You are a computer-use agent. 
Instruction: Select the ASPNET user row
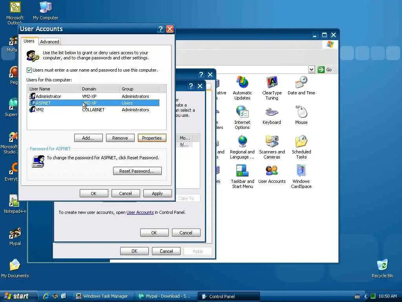[x=94, y=103]
